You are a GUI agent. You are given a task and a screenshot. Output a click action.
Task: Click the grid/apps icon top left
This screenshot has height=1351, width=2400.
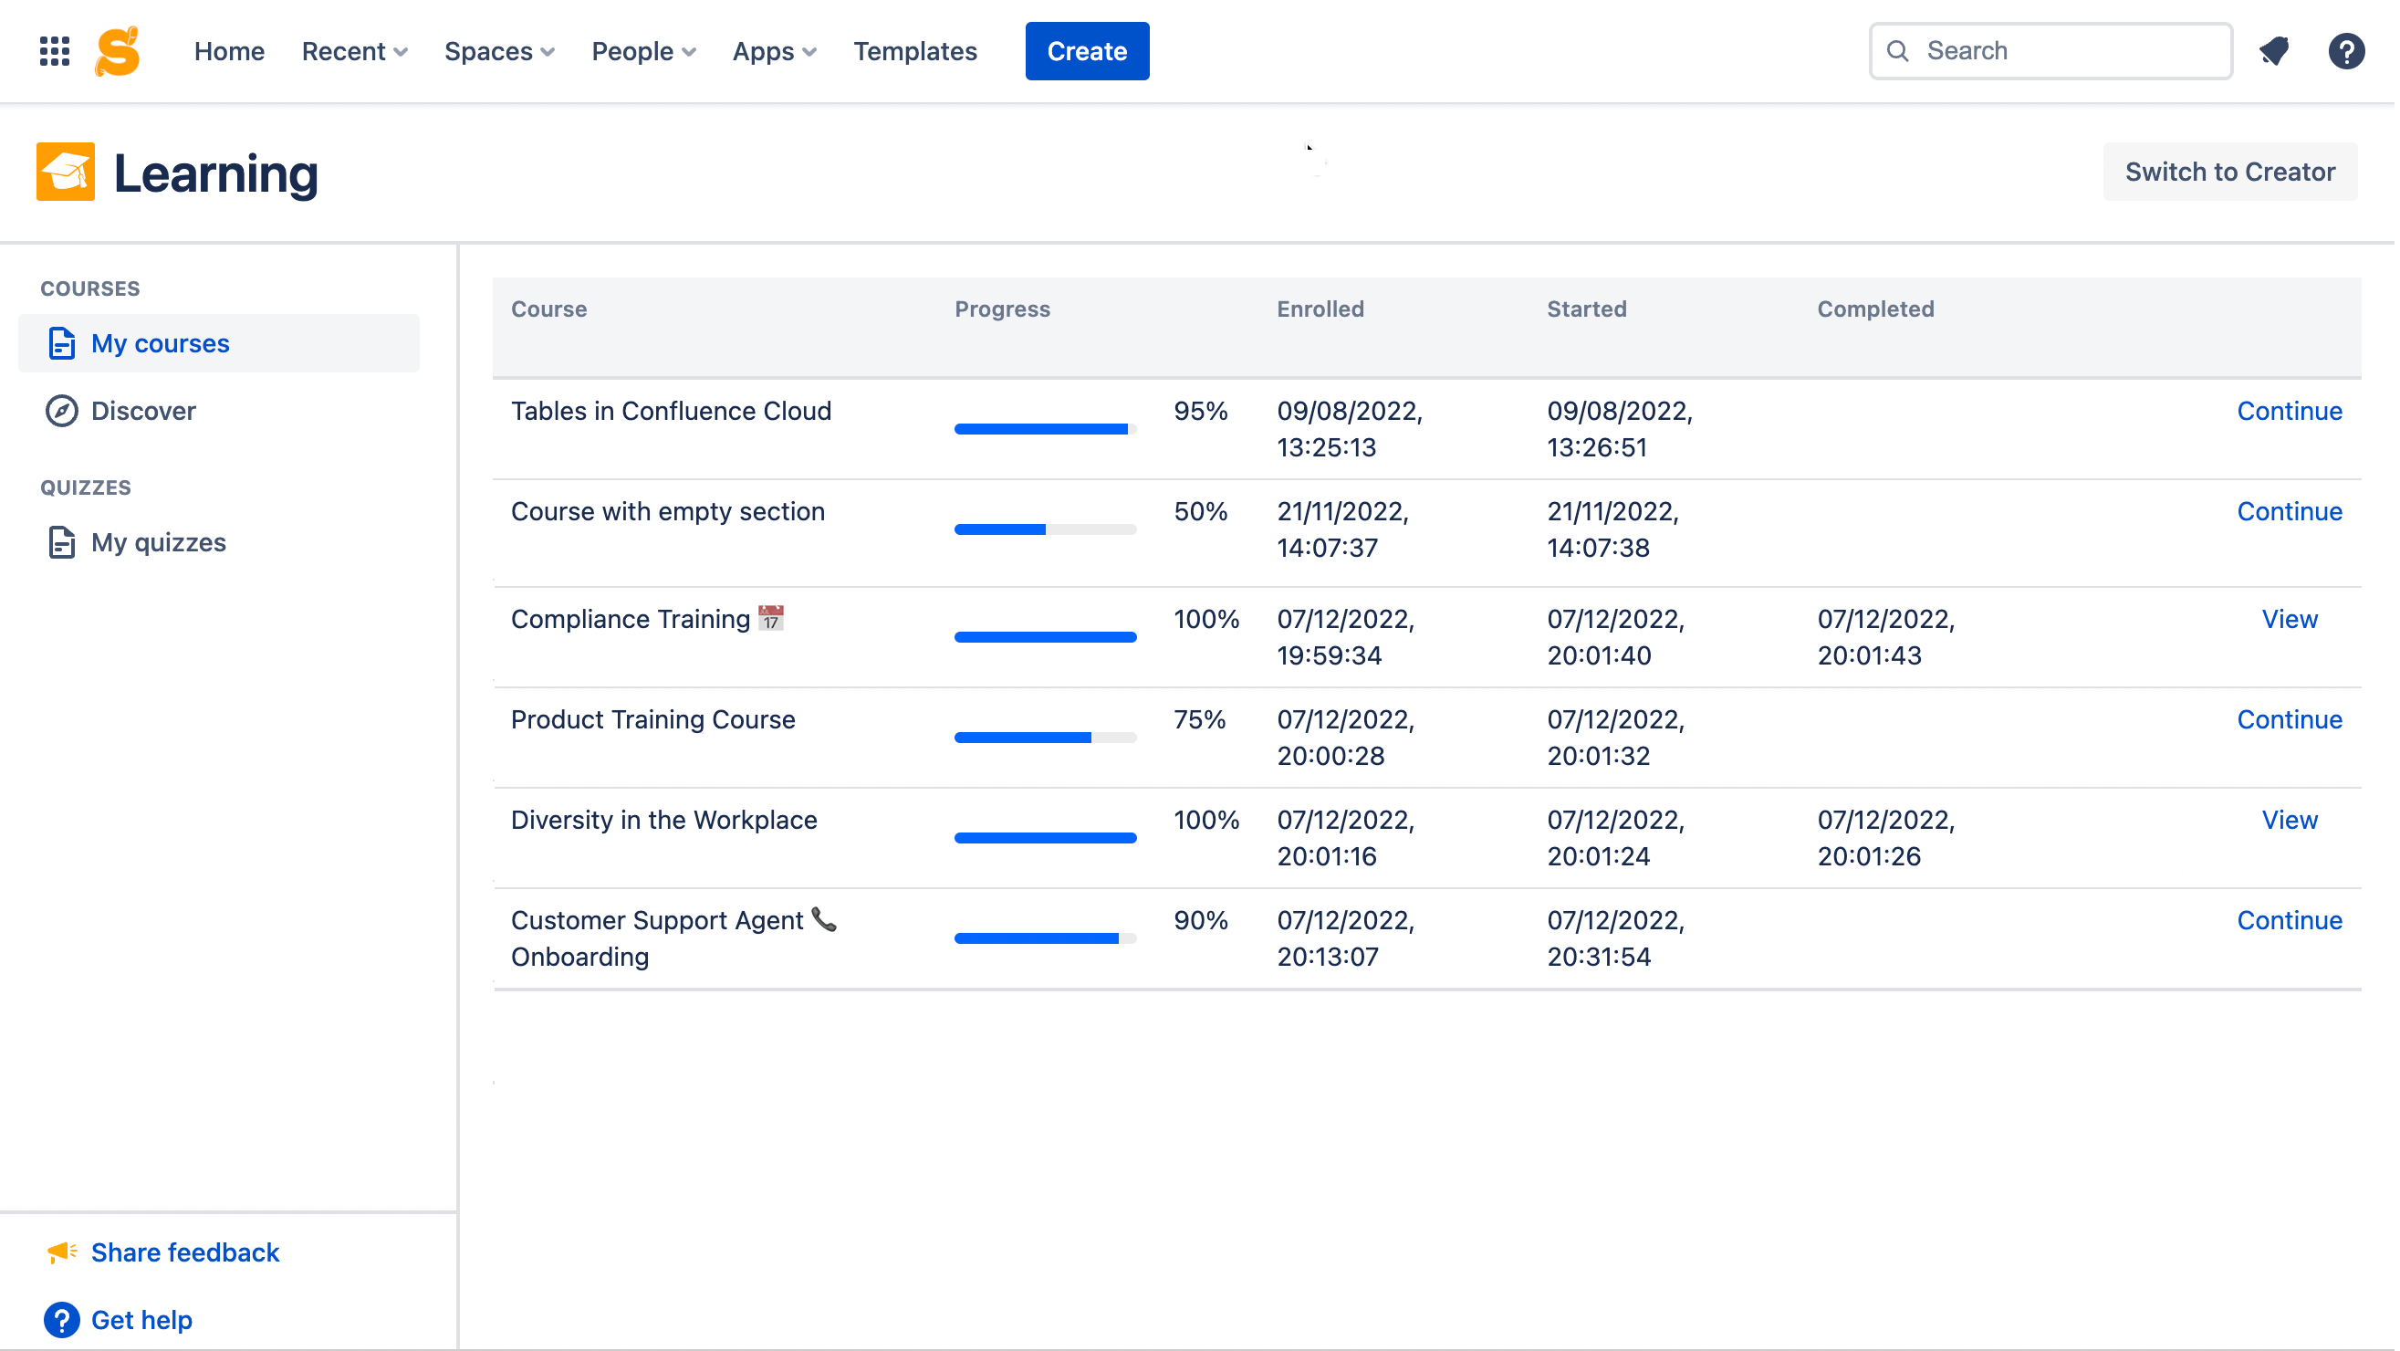click(x=53, y=51)
